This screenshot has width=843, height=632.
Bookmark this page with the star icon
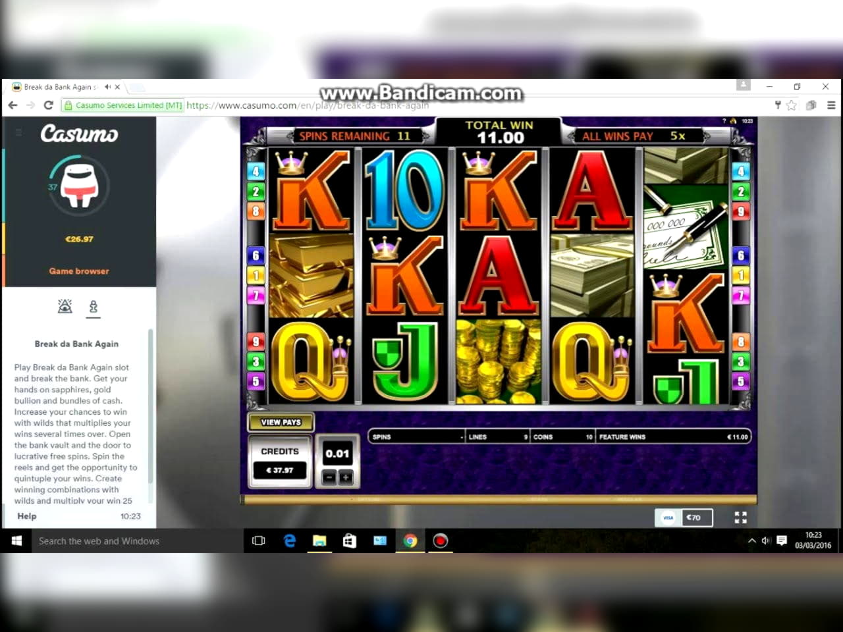tap(792, 105)
